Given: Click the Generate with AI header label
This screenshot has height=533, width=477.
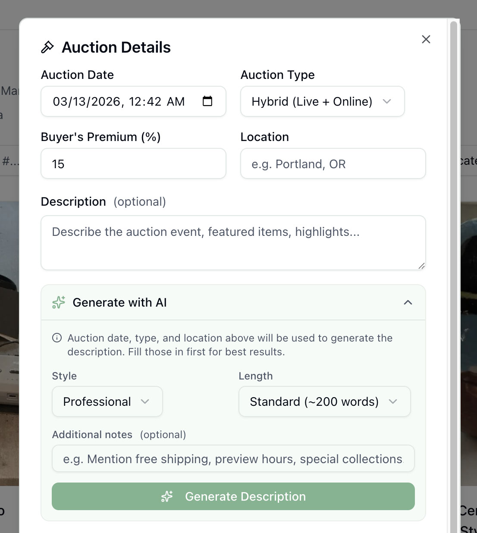Looking at the screenshot, I should [x=119, y=302].
